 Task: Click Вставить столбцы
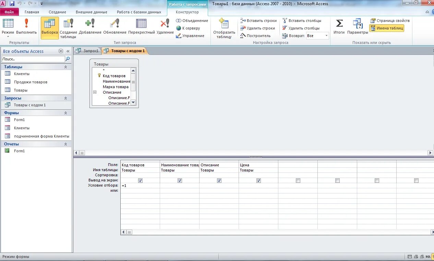(302, 21)
